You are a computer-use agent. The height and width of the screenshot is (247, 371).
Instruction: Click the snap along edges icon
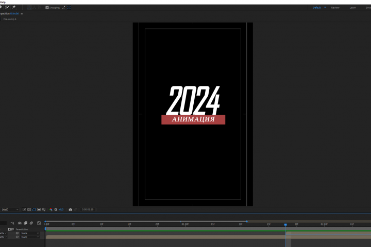point(63,8)
